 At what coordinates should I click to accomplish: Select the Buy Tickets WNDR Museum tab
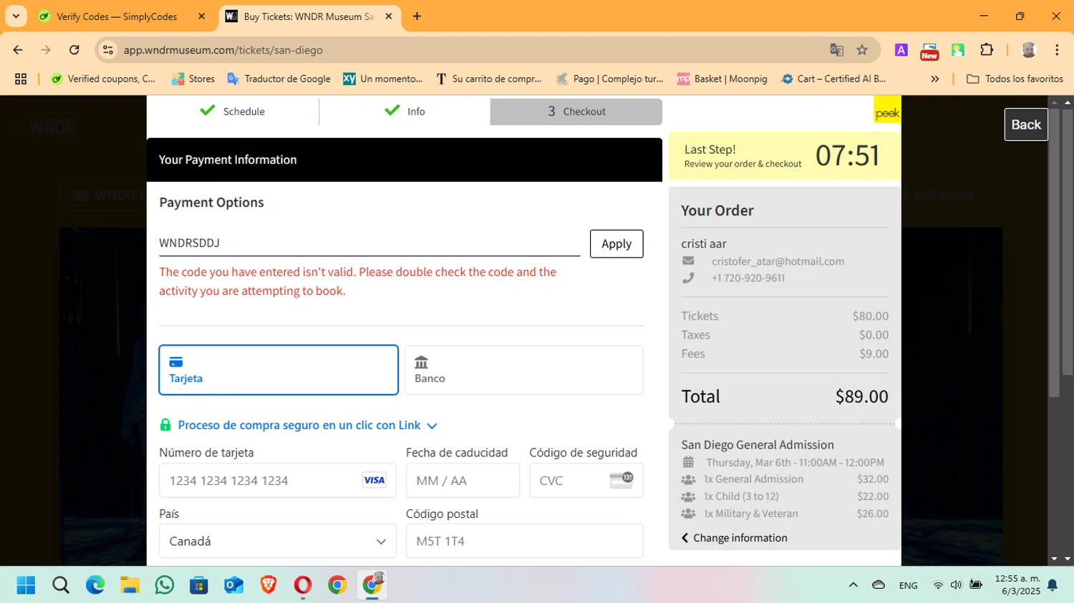click(308, 16)
